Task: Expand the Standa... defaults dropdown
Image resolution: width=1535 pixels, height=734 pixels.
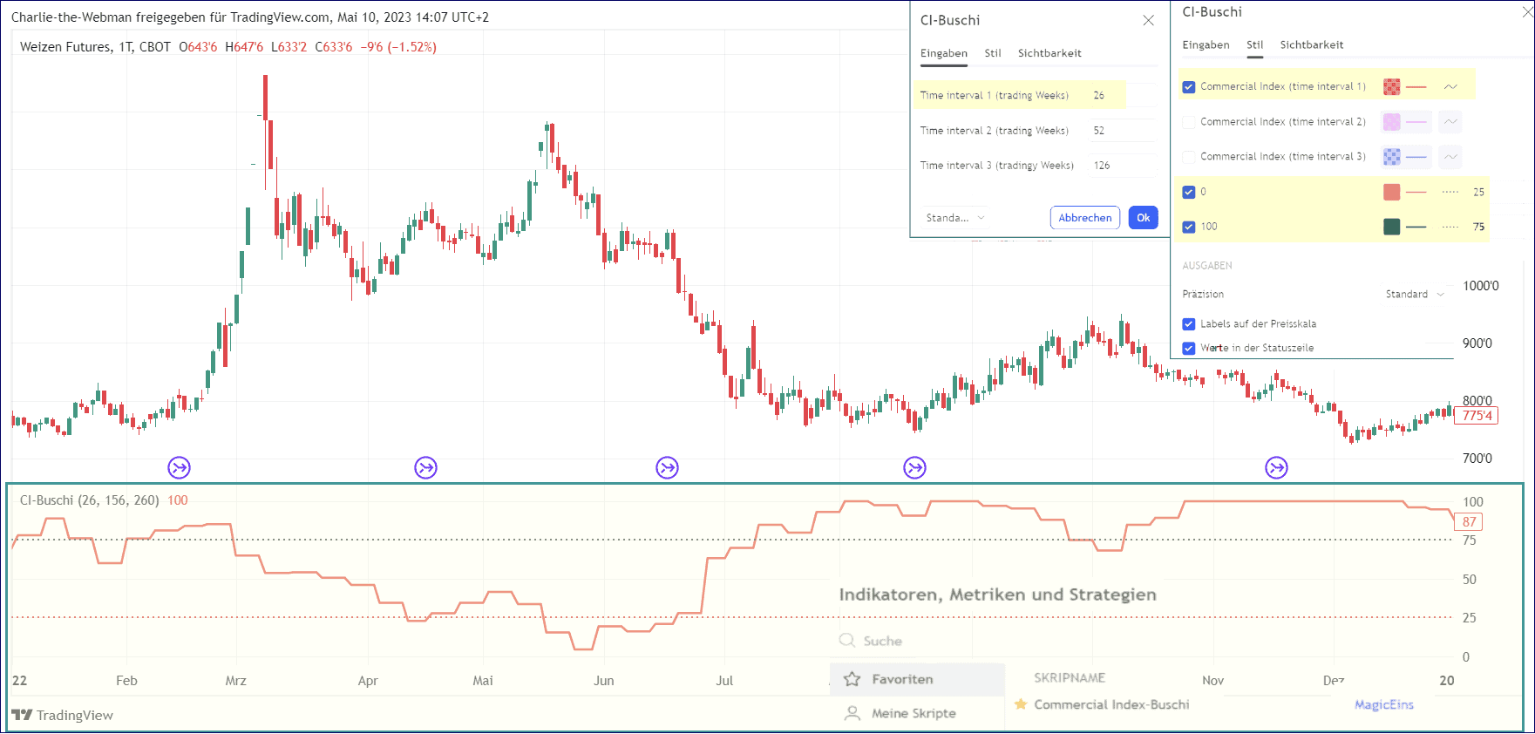Action: pyautogui.click(x=955, y=218)
